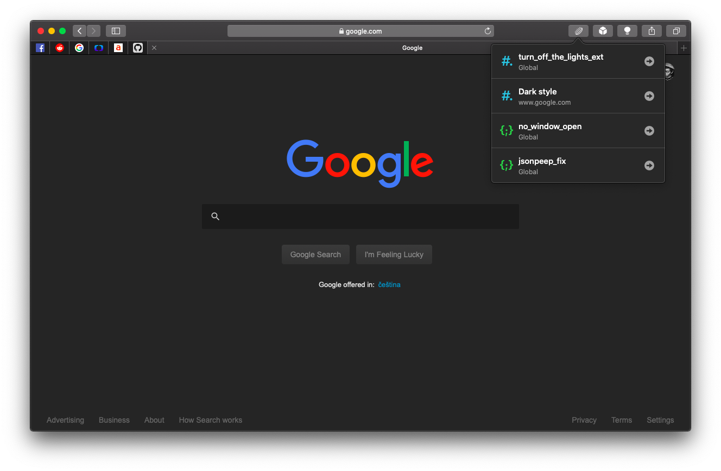
Task: Show the Safari sidebar
Action: (116, 31)
